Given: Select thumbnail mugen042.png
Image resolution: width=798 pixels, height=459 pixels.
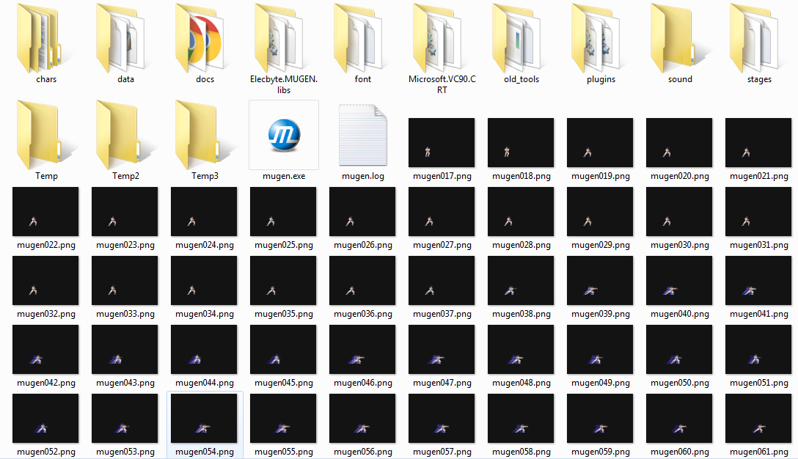Looking at the screenshot, I should coord(45,350).
